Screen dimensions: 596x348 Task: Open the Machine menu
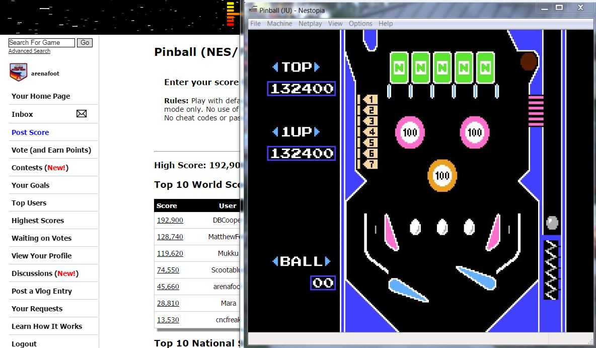pyautogui.click(x=279, y=24)
